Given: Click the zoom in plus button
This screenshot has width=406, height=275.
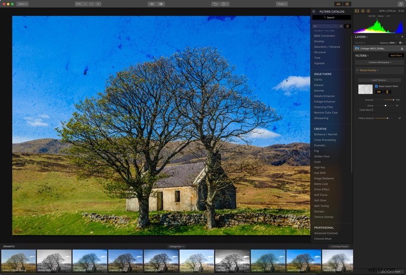Looking at the screenshot, I should [98, 4].
